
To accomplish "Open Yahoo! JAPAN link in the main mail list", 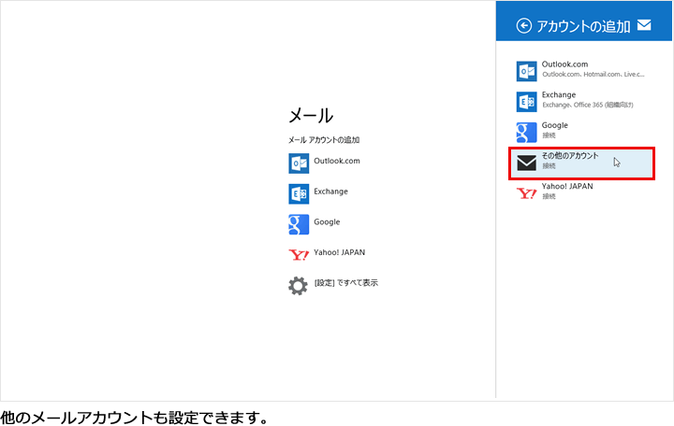I will (x=340, y=252).
